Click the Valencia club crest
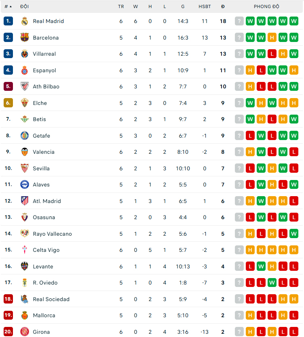This screenshot has width=304, height=337. click(25, 152)
